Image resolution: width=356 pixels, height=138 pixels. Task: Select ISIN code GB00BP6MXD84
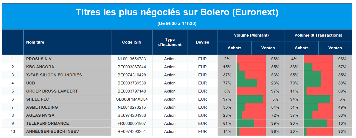132,99
